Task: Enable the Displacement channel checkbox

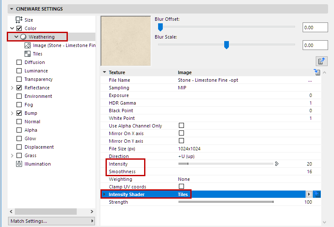Action: (19, 147)
